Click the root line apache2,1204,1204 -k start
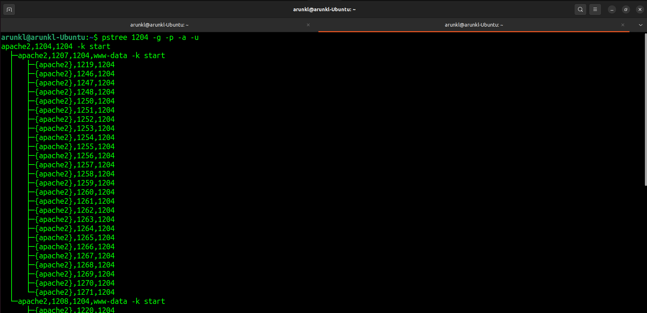647x313 pixels. tap(56, 47)
